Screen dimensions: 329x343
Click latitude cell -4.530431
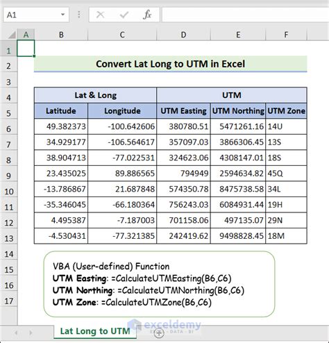click(61, 236)
